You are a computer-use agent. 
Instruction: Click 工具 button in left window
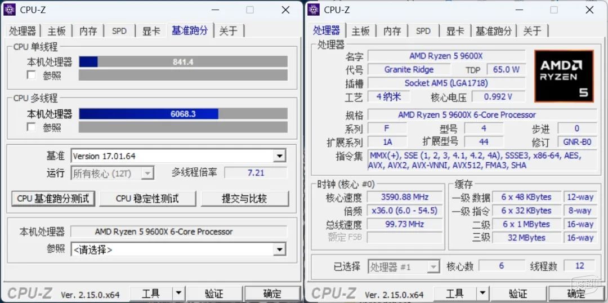pos(151,293)
